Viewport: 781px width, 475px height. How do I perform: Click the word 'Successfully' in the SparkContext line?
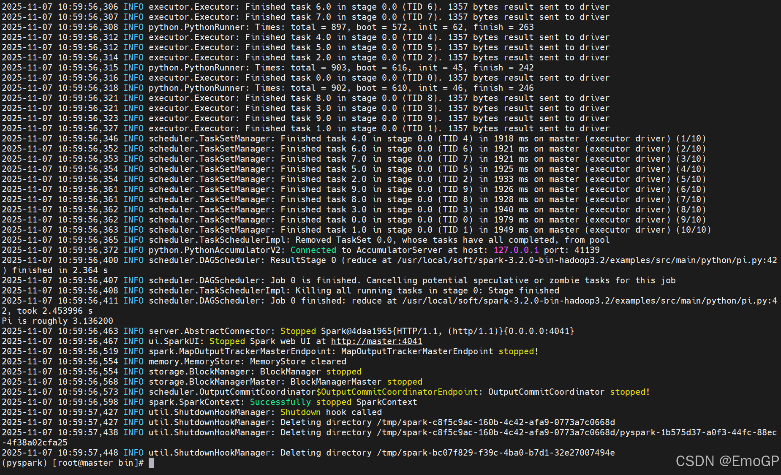tap(280, 402)
